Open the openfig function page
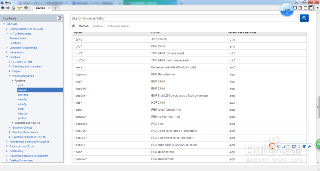The width and height of the screenshot is (320, 171). pos(22,104)
